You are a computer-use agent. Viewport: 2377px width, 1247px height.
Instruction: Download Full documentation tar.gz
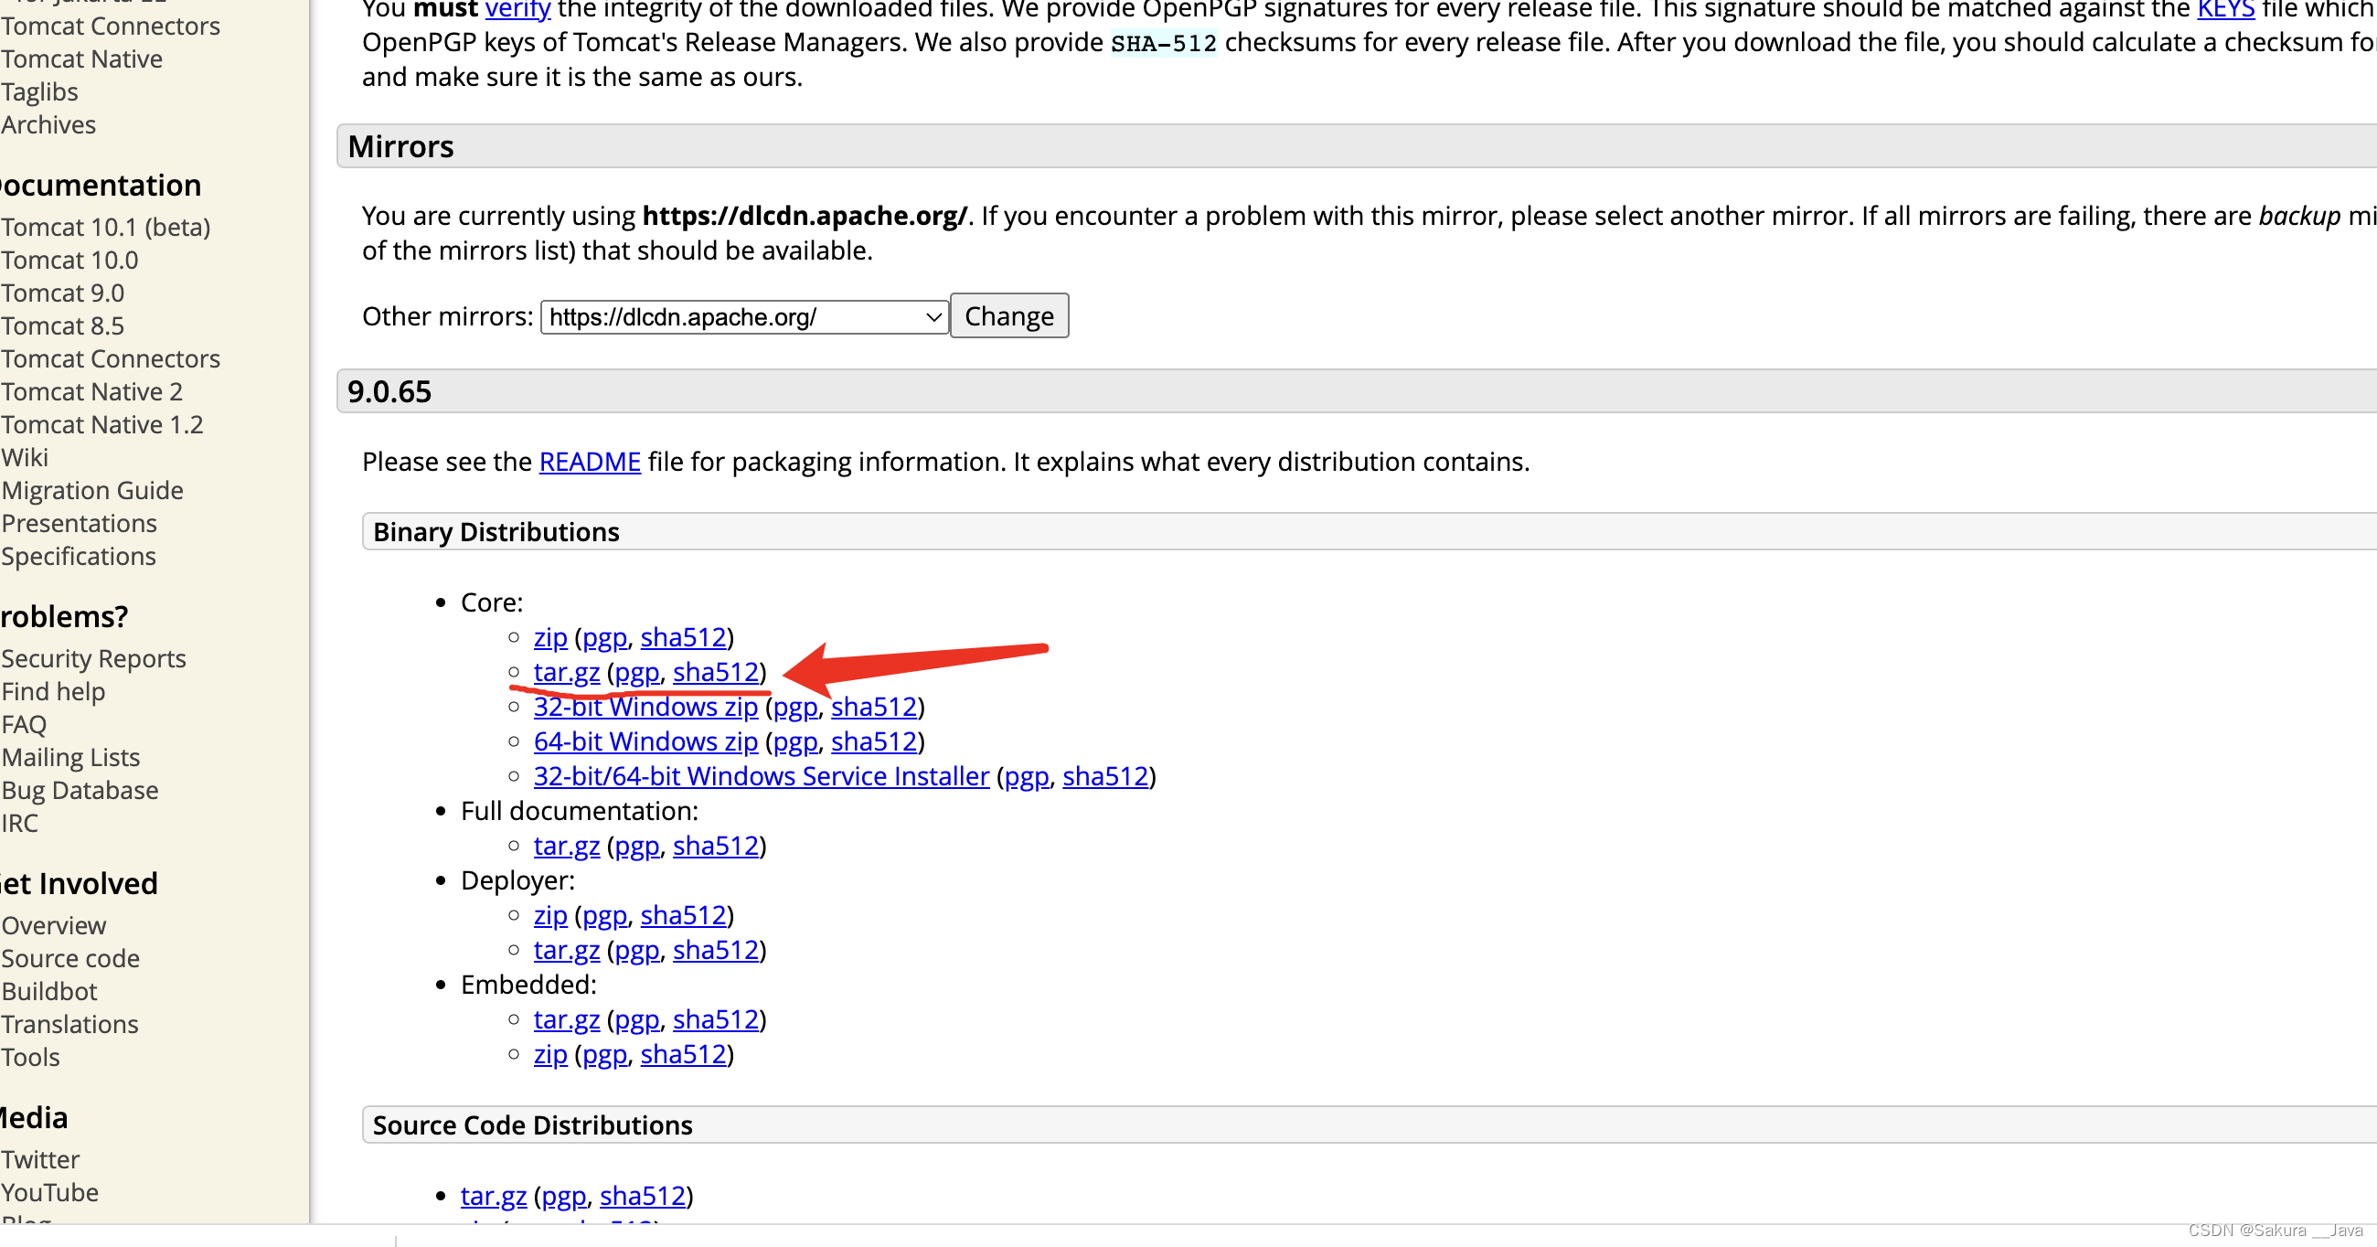pyautogui.click(x=567, y=847)
